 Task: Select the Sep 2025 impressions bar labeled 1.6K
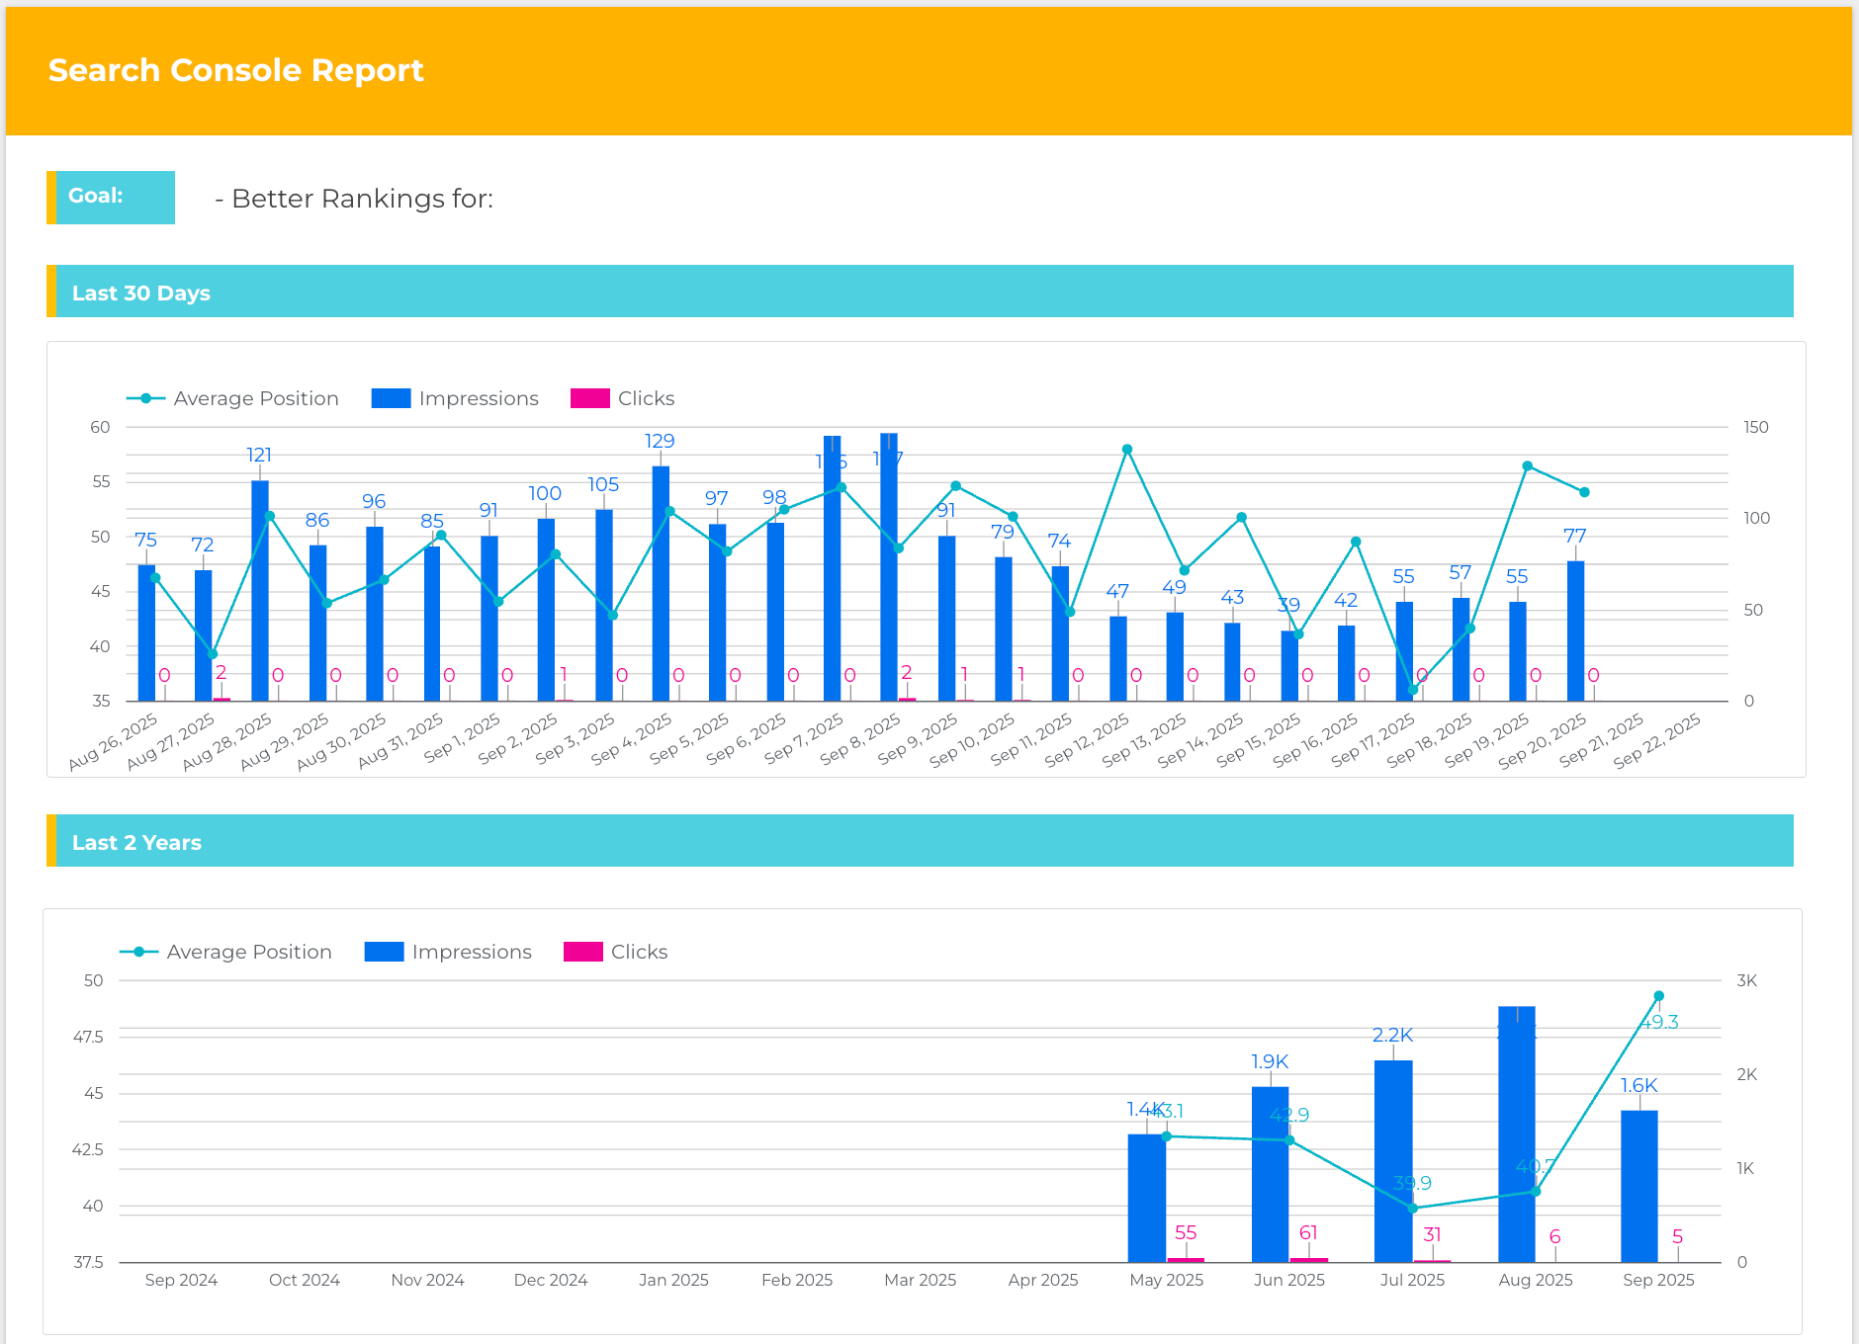point(1639,1187)
